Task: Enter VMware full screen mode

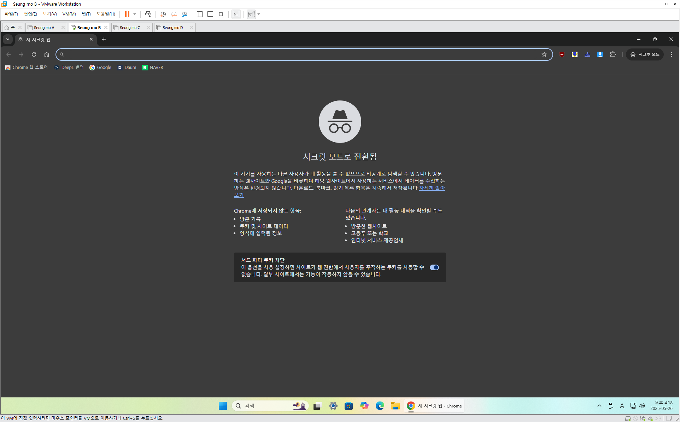Action: [221, 14]
